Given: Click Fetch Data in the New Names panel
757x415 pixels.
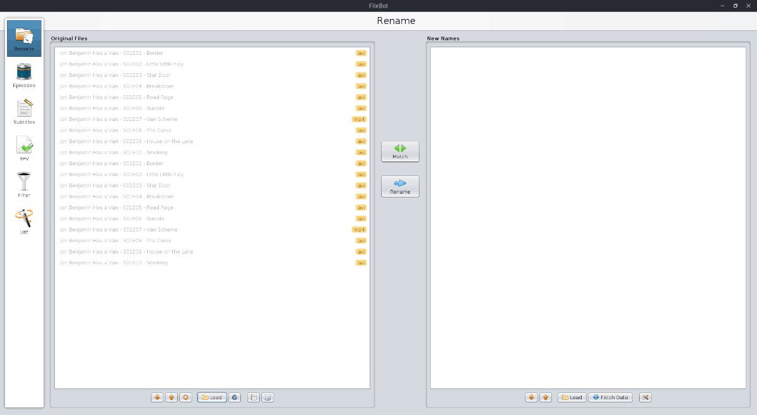Looking at the screenshot, I should (609, 397).
